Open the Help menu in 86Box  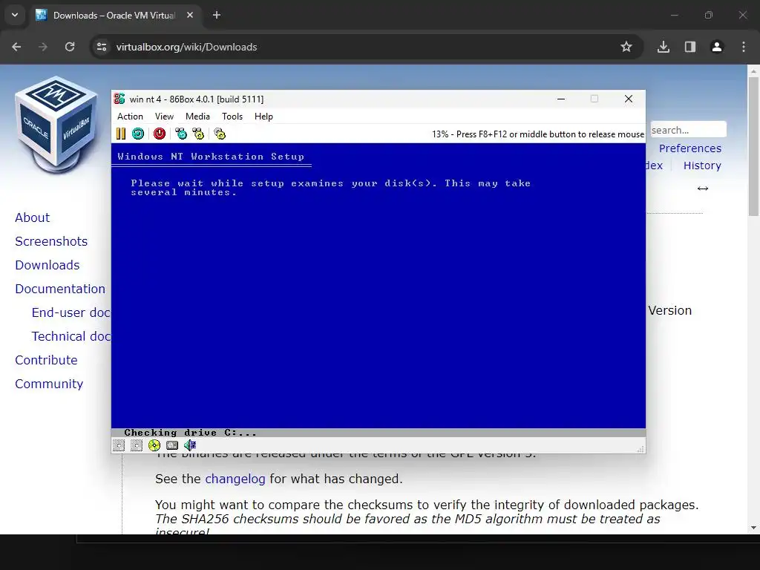[x=263, y=117]
